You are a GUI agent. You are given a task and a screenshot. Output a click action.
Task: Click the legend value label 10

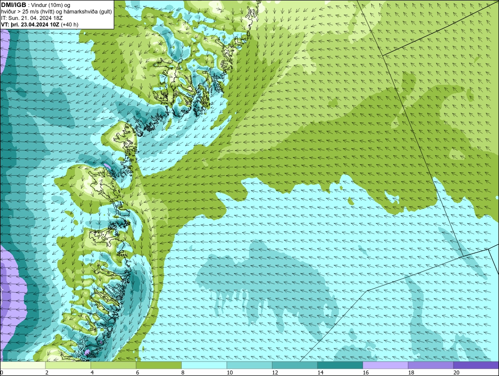click(230, 373)
